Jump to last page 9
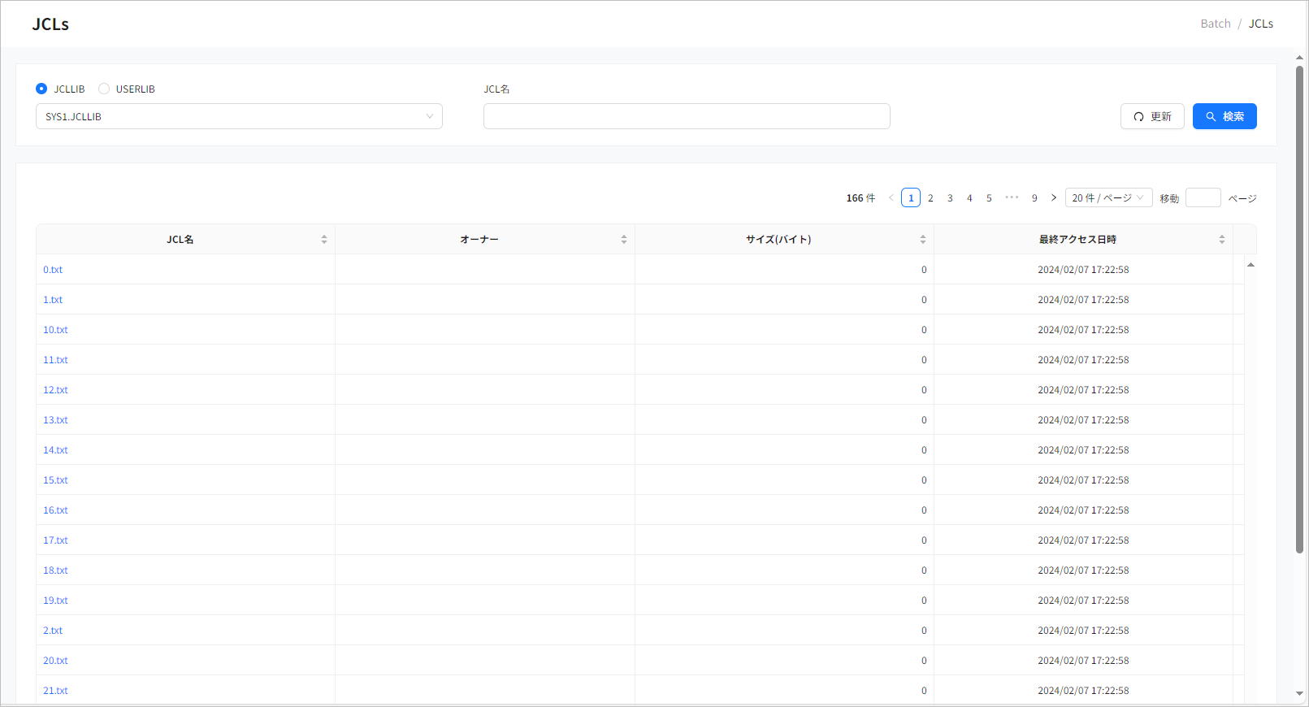Viewport: 1309px width, 707px height. [x=1034, y=198]
